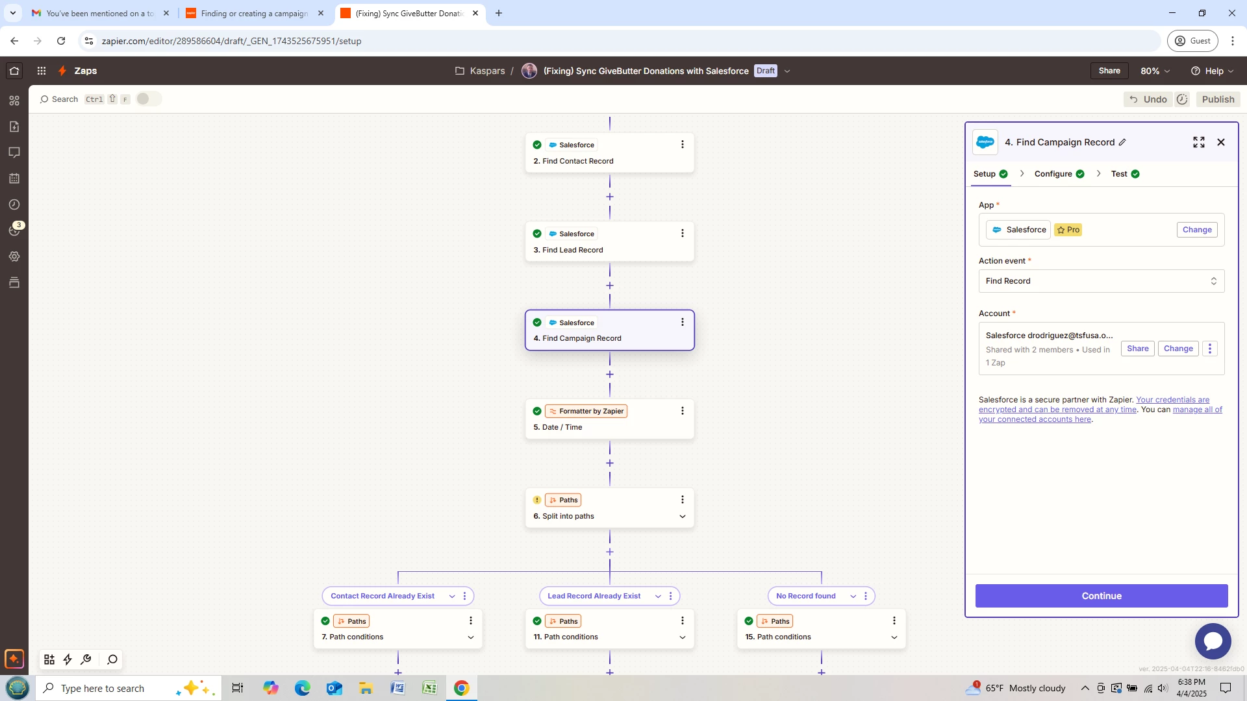Switch to the Test tab
Screen dimensions: 1247x701
point(1118,174)
